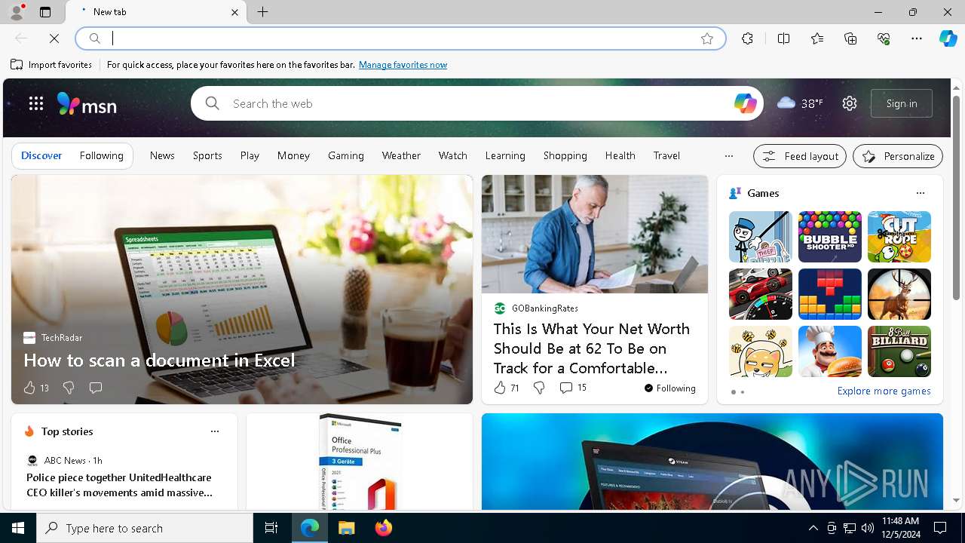
Task: Dislike the GOBankingRates article
Action: click(x=539, y=388)
